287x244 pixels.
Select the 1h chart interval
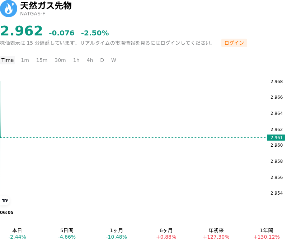76,60
